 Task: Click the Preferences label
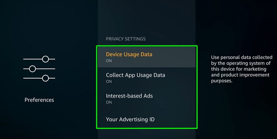[x=39, y=100]
